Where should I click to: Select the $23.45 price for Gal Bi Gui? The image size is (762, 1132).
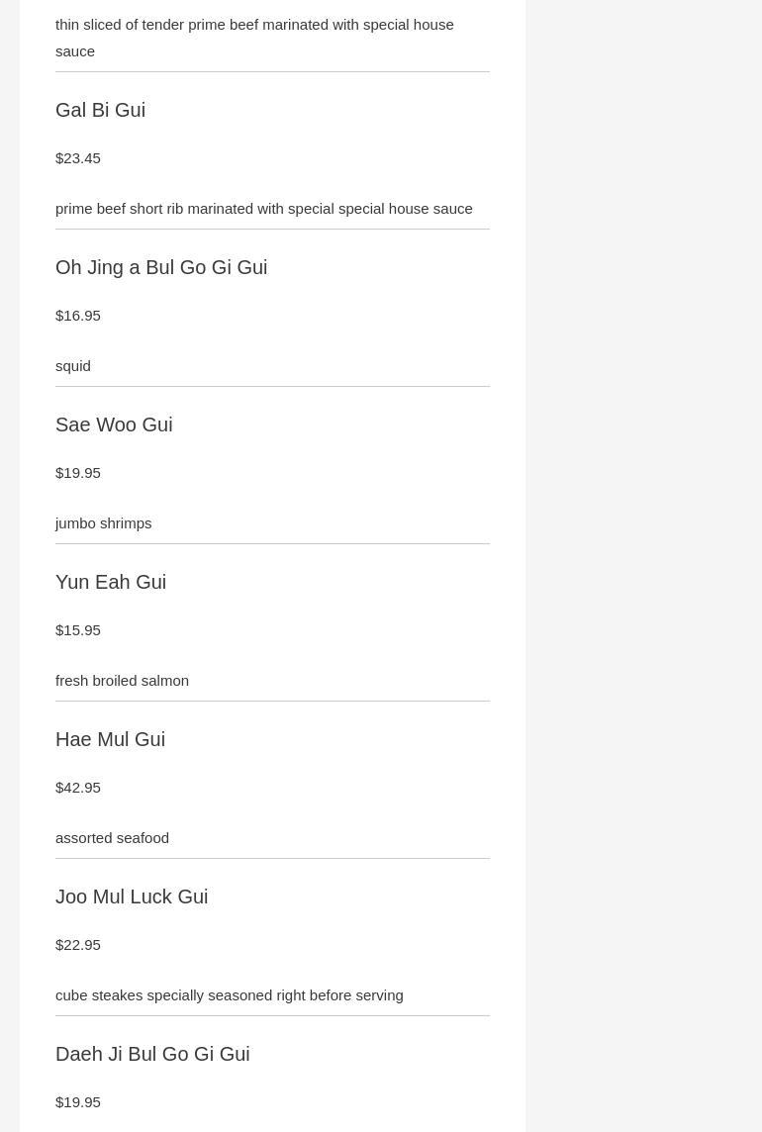click(78, 158)
